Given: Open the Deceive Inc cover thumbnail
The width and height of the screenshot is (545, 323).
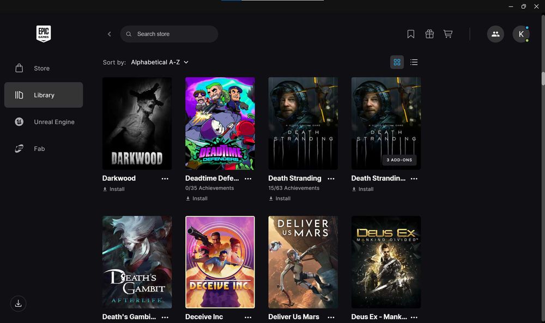Looking at the screenshot, I should pos(220,262).
